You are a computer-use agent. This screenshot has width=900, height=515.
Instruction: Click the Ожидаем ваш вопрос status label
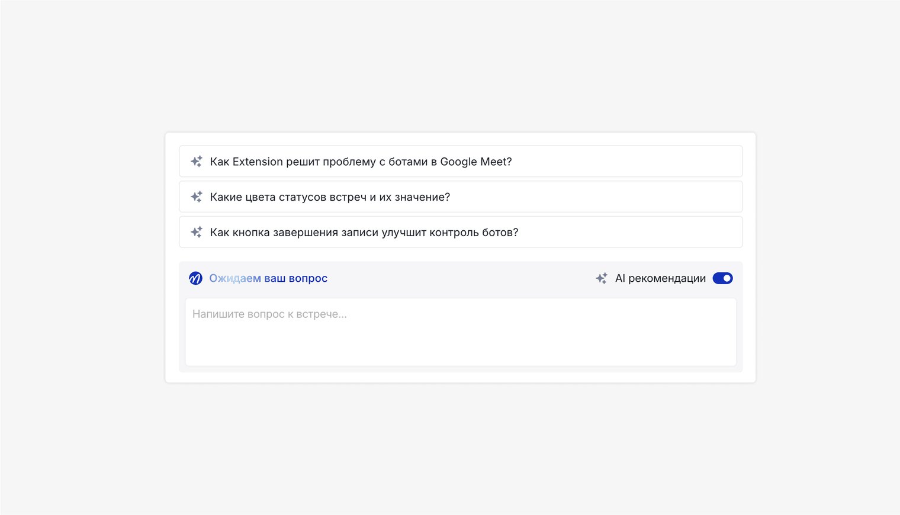268,278
